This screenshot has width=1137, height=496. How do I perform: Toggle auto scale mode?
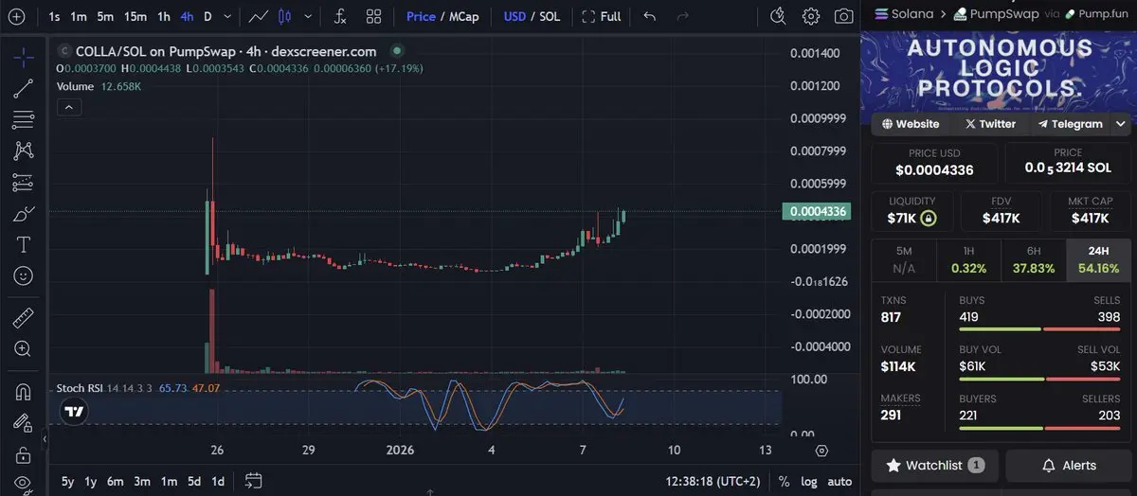(839, 481)
